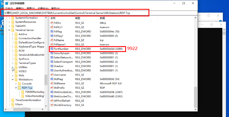Select the WebSocketListenPort value icon
229x117 pixels.
pos(51,92)
